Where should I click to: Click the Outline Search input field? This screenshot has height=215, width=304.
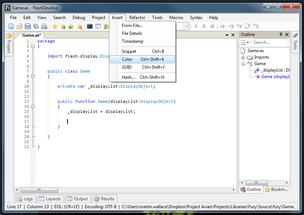click(270, 42)
